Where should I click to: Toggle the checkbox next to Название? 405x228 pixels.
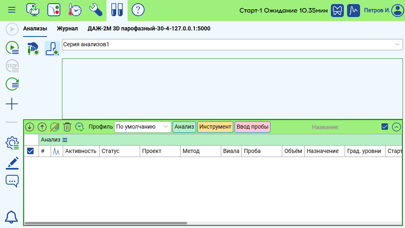coord(385,127)
